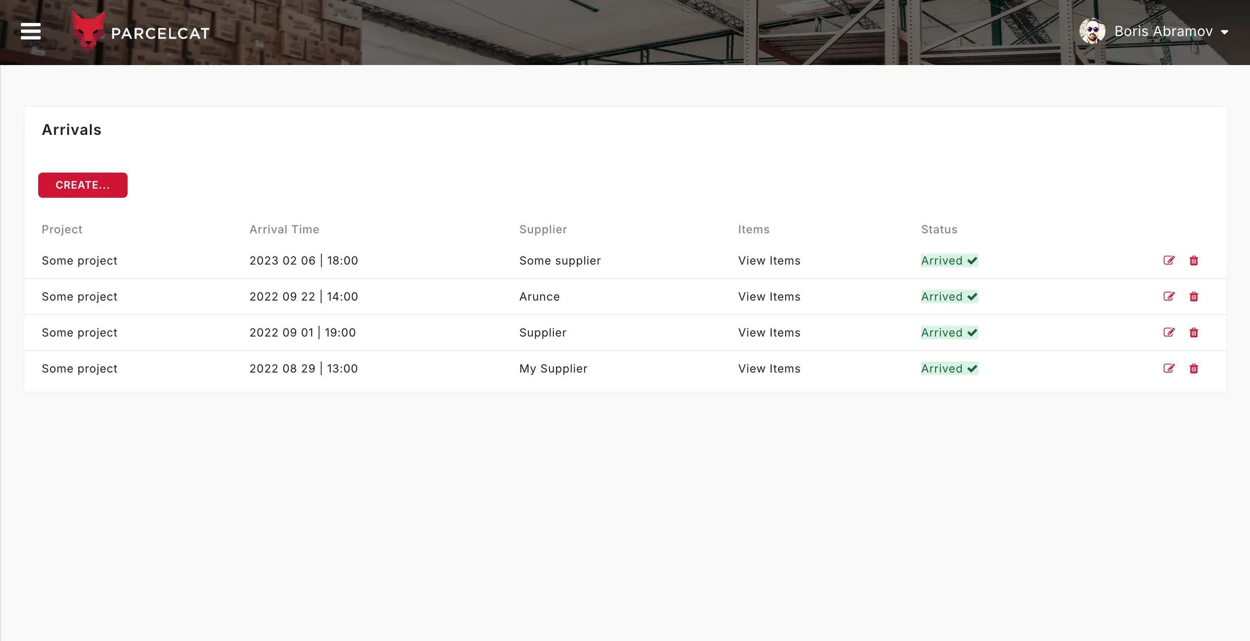Image resolution: width=1250 pixels, height=641 pixels.
Task: View Items for Some supplier row
Action: 769,261
